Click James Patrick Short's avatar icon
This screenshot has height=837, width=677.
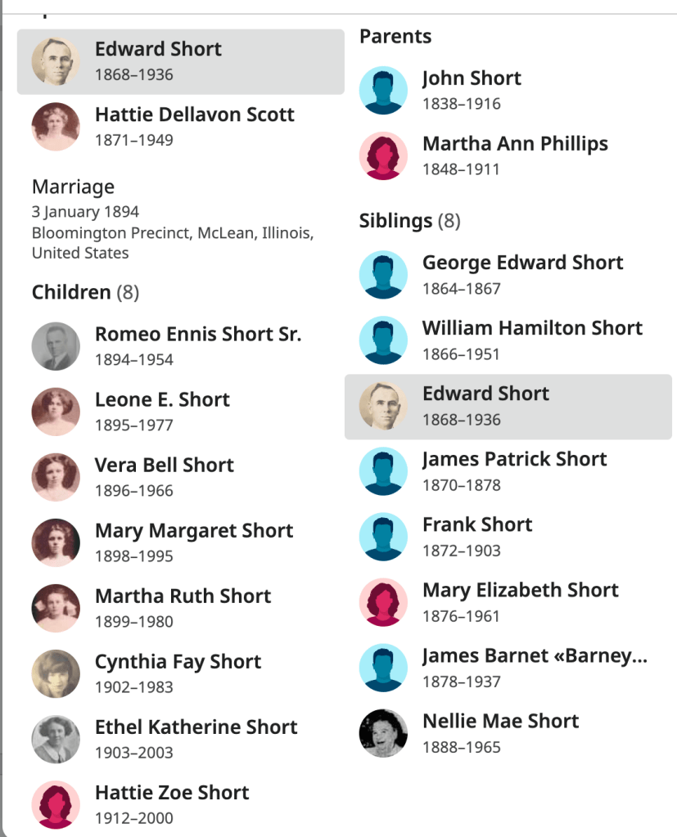(x=383, y=471)
